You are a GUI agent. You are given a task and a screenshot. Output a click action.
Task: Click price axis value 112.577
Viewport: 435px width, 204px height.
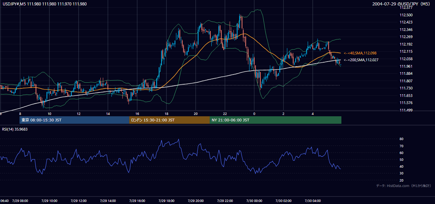coord(406,7)
